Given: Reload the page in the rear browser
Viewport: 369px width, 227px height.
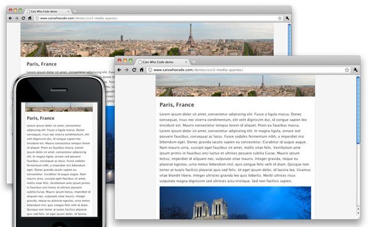Looking at the screenshot, I should (x=23, y=18).
